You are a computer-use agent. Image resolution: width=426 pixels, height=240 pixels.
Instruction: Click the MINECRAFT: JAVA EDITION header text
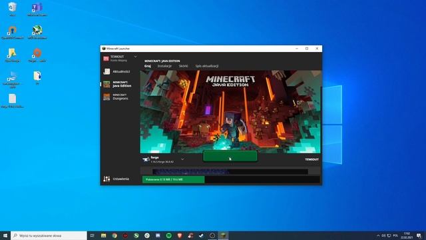click(162, 61)
